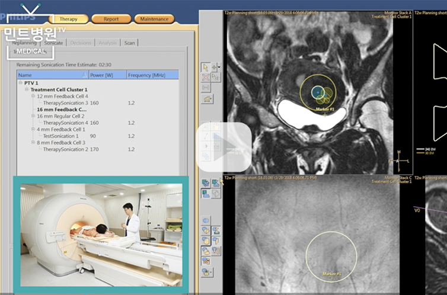The height and width of the screenshot is (295, 447).
Task: Select the arrow pointer tool
Action: tap(205, 68)
